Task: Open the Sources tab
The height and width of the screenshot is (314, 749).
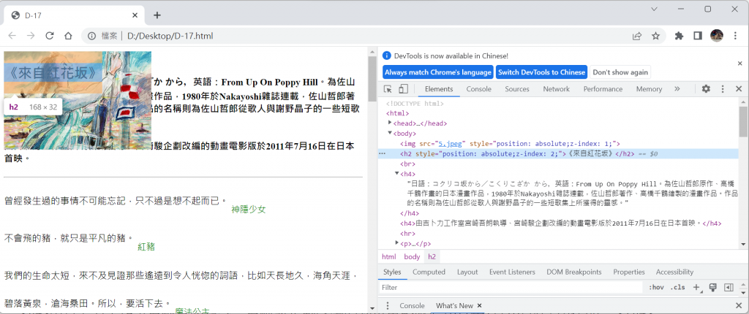Action: coord(517,89)
